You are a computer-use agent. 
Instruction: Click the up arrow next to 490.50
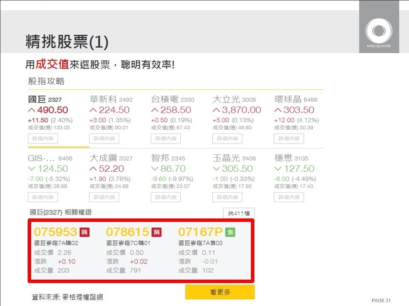tap(31, 110)
